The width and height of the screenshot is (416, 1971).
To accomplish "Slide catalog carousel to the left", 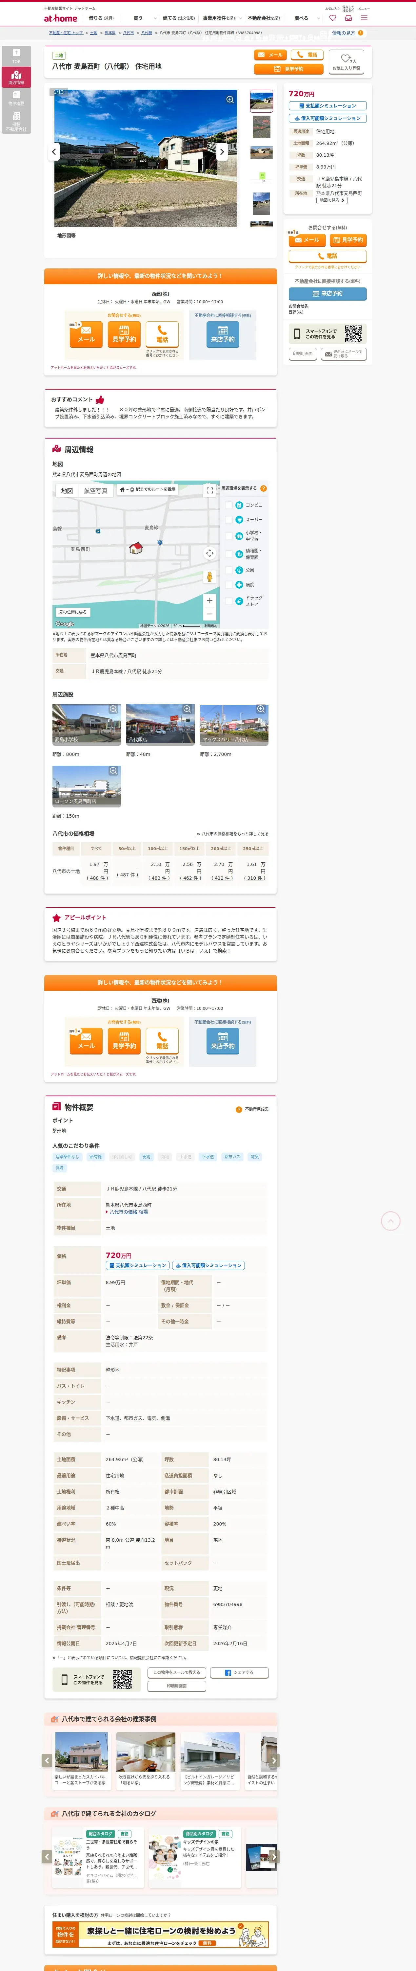I will point(47,1857).
